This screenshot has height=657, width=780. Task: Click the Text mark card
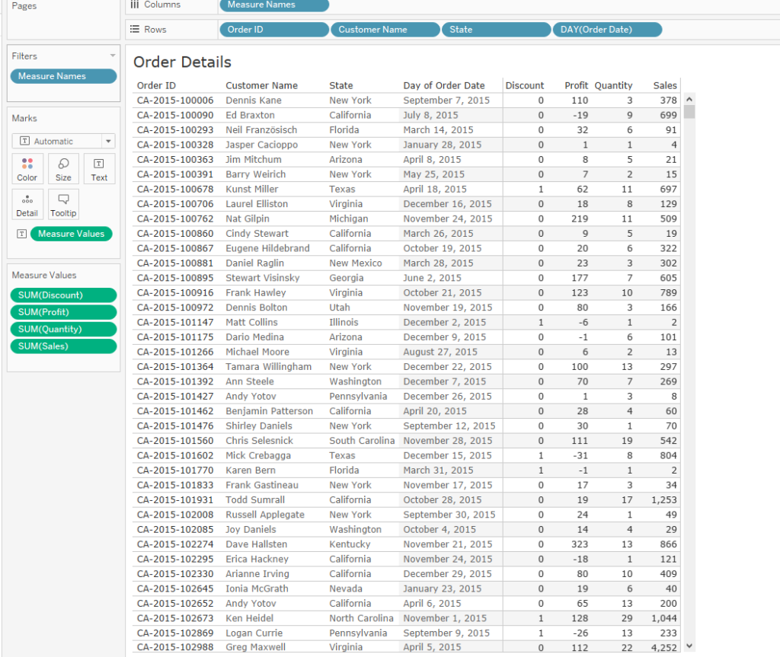(x=99, y=169)
